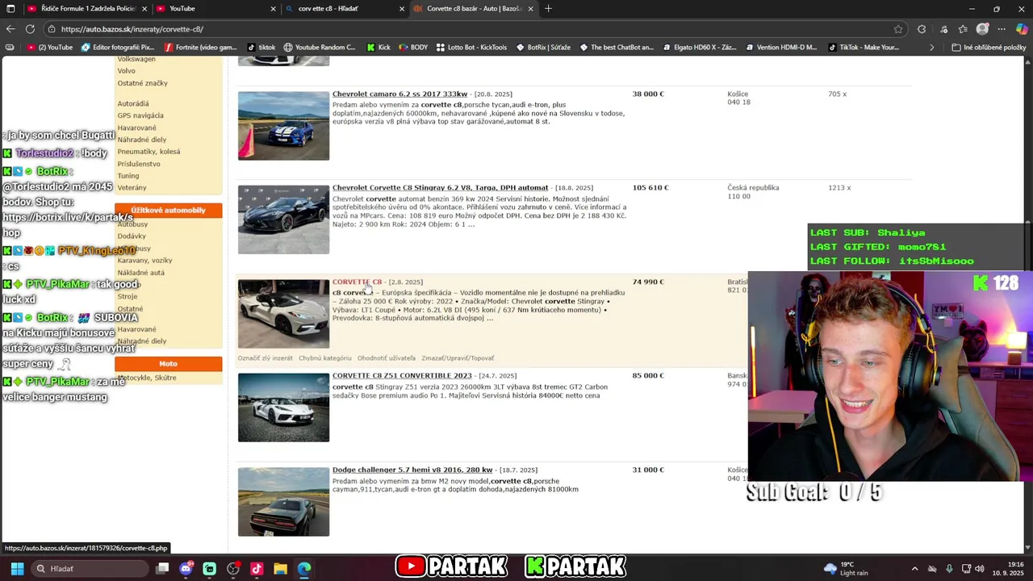Open the Autorádiá category
The width and height of the screenshot is (1033, 581).
pyautogui.click(x=133, y=104)
